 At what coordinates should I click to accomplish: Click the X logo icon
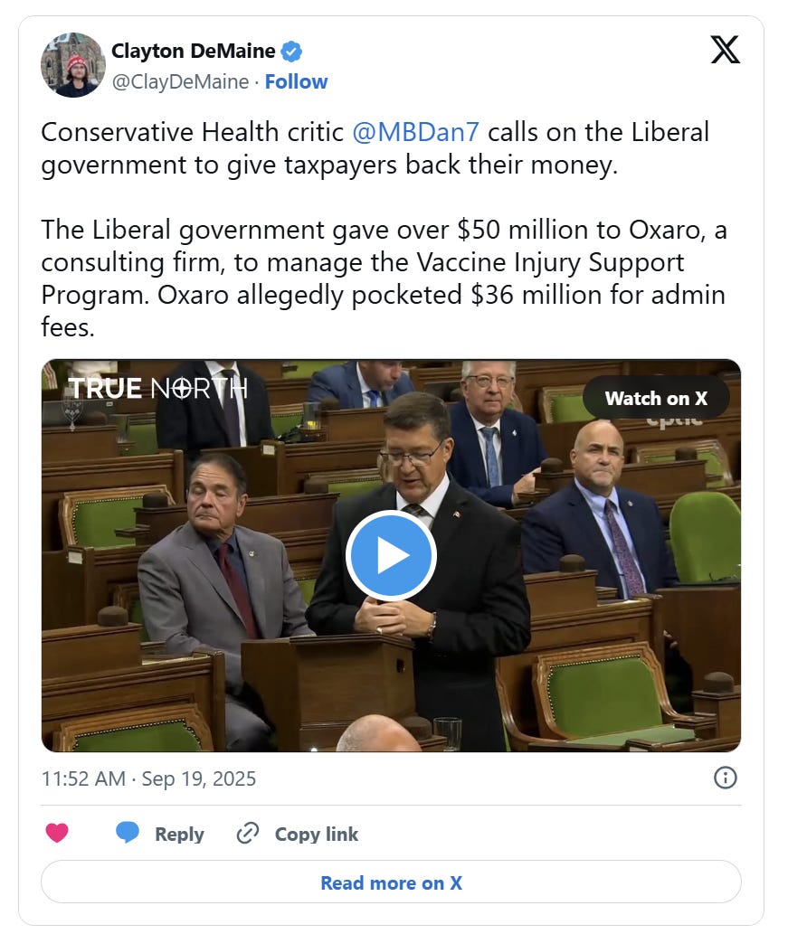coord(725,50)
